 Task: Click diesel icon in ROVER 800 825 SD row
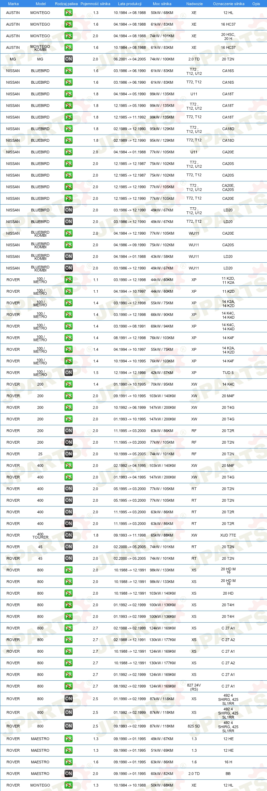pyautogui.click(x=69, y=726)
